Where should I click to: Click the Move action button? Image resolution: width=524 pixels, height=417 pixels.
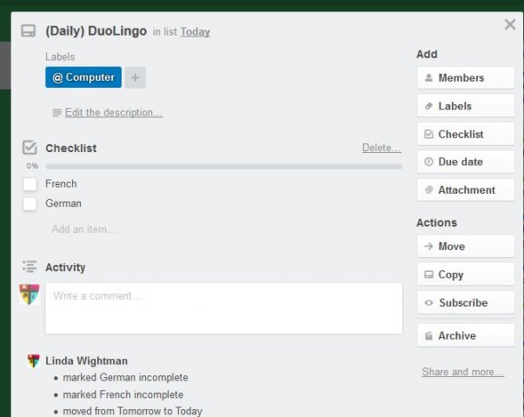(x=466, y=246)
